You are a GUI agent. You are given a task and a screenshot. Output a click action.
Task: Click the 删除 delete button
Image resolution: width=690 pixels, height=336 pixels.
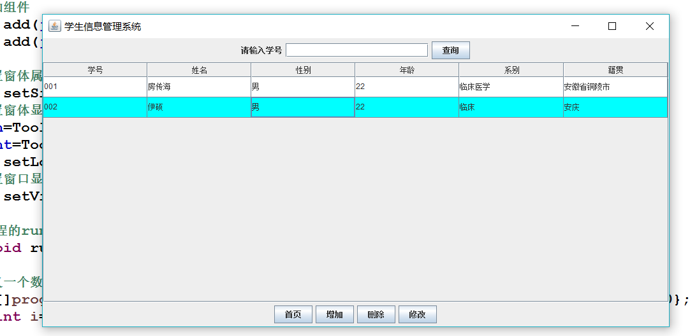[x=376, y=314]
